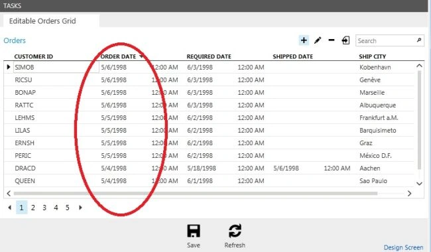Click DRACD's required date 5/18/1998

[202, 168]
